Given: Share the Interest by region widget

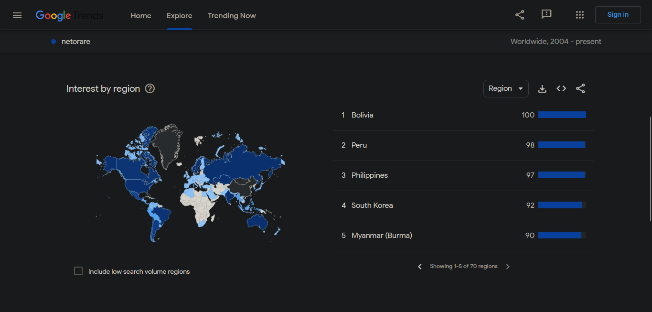Looking at the screenshot, I should [580, 88].
